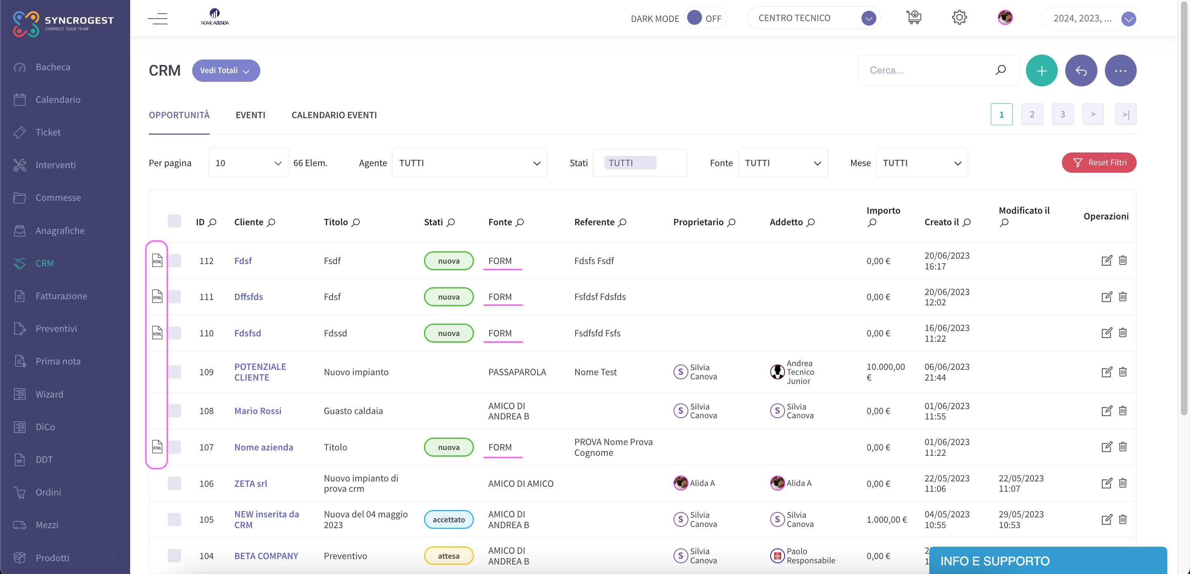Check the checkbox for row 106

(x=174, y=483)
